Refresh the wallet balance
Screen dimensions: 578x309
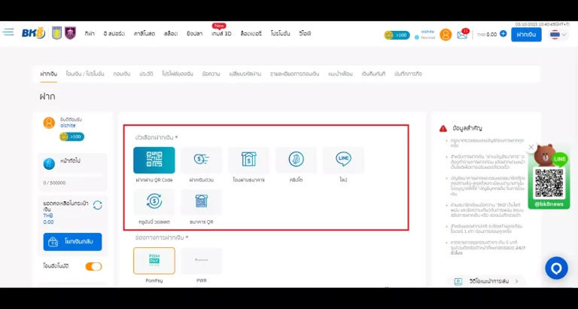[x=97, y=205]
